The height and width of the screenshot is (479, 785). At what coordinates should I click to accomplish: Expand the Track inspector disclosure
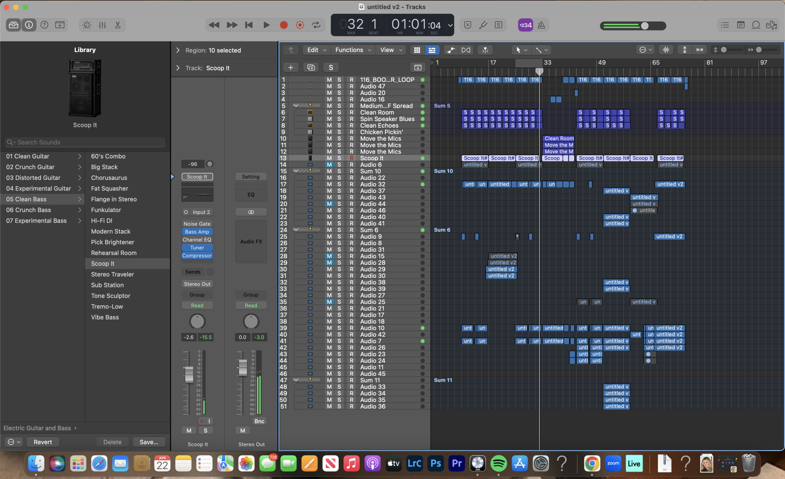click(x=178, y=68)
